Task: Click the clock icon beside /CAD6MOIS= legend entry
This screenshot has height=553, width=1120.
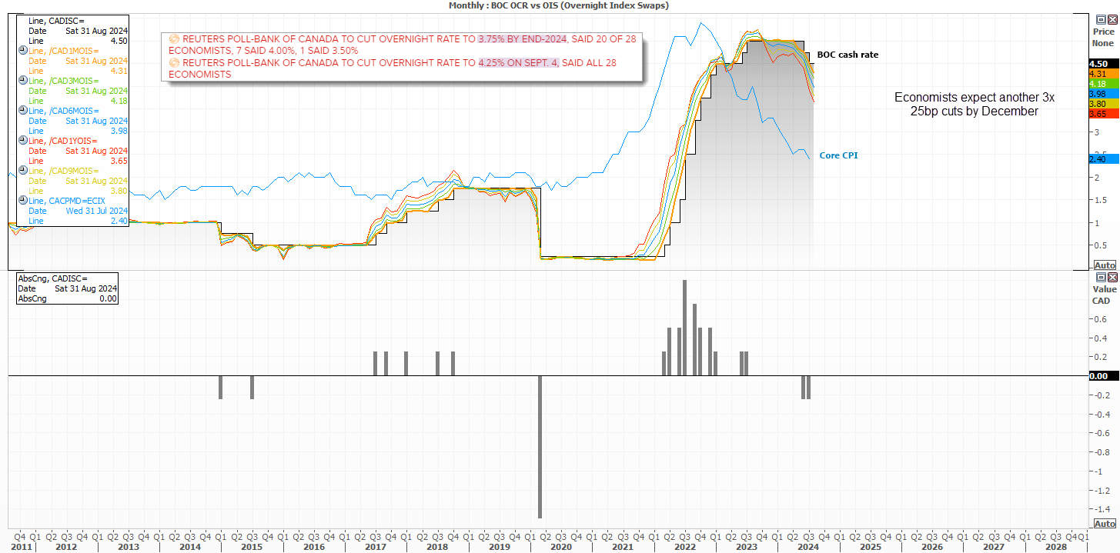Action: (22, 110)
